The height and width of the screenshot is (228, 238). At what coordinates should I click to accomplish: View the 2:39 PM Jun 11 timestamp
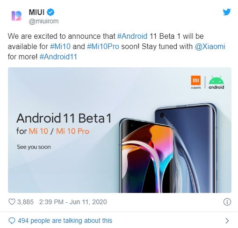73,202
